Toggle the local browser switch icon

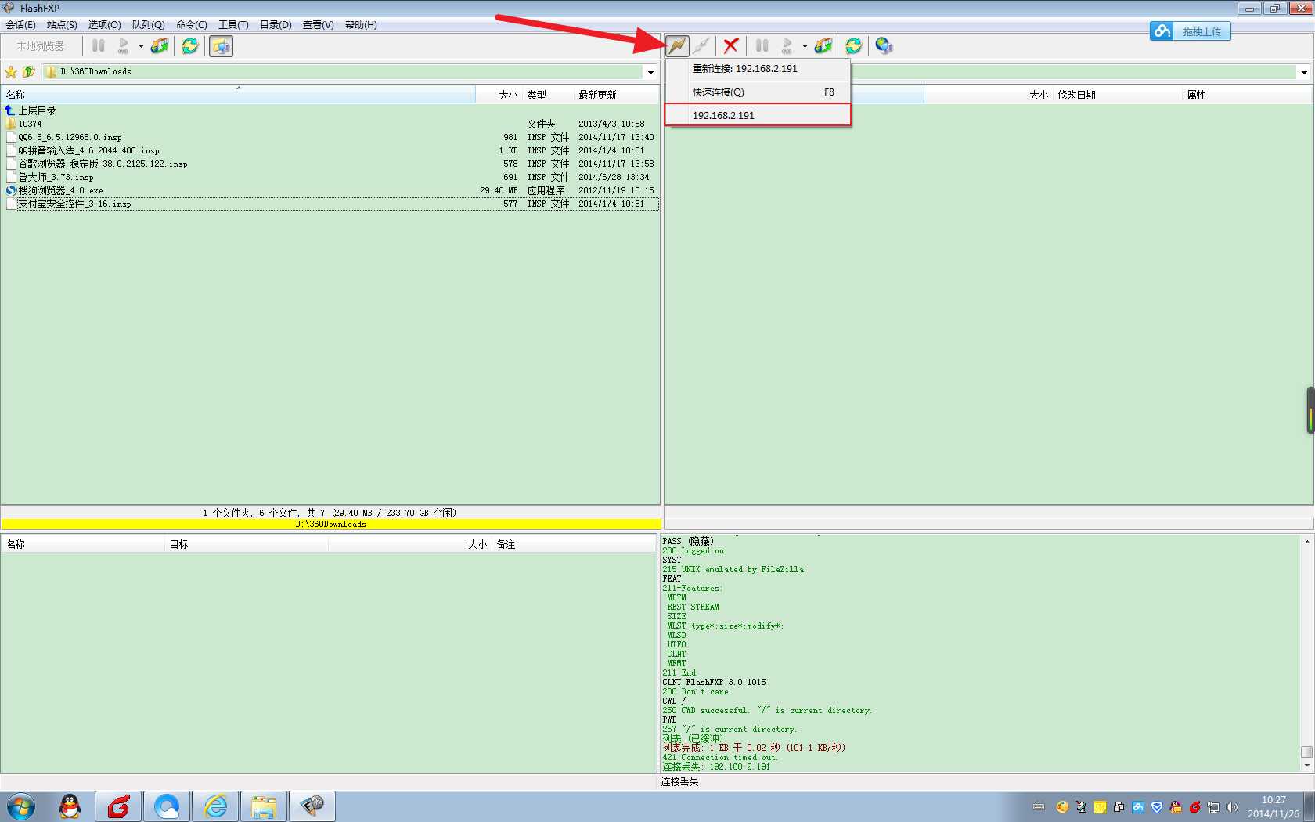click(x=222, y=46)
